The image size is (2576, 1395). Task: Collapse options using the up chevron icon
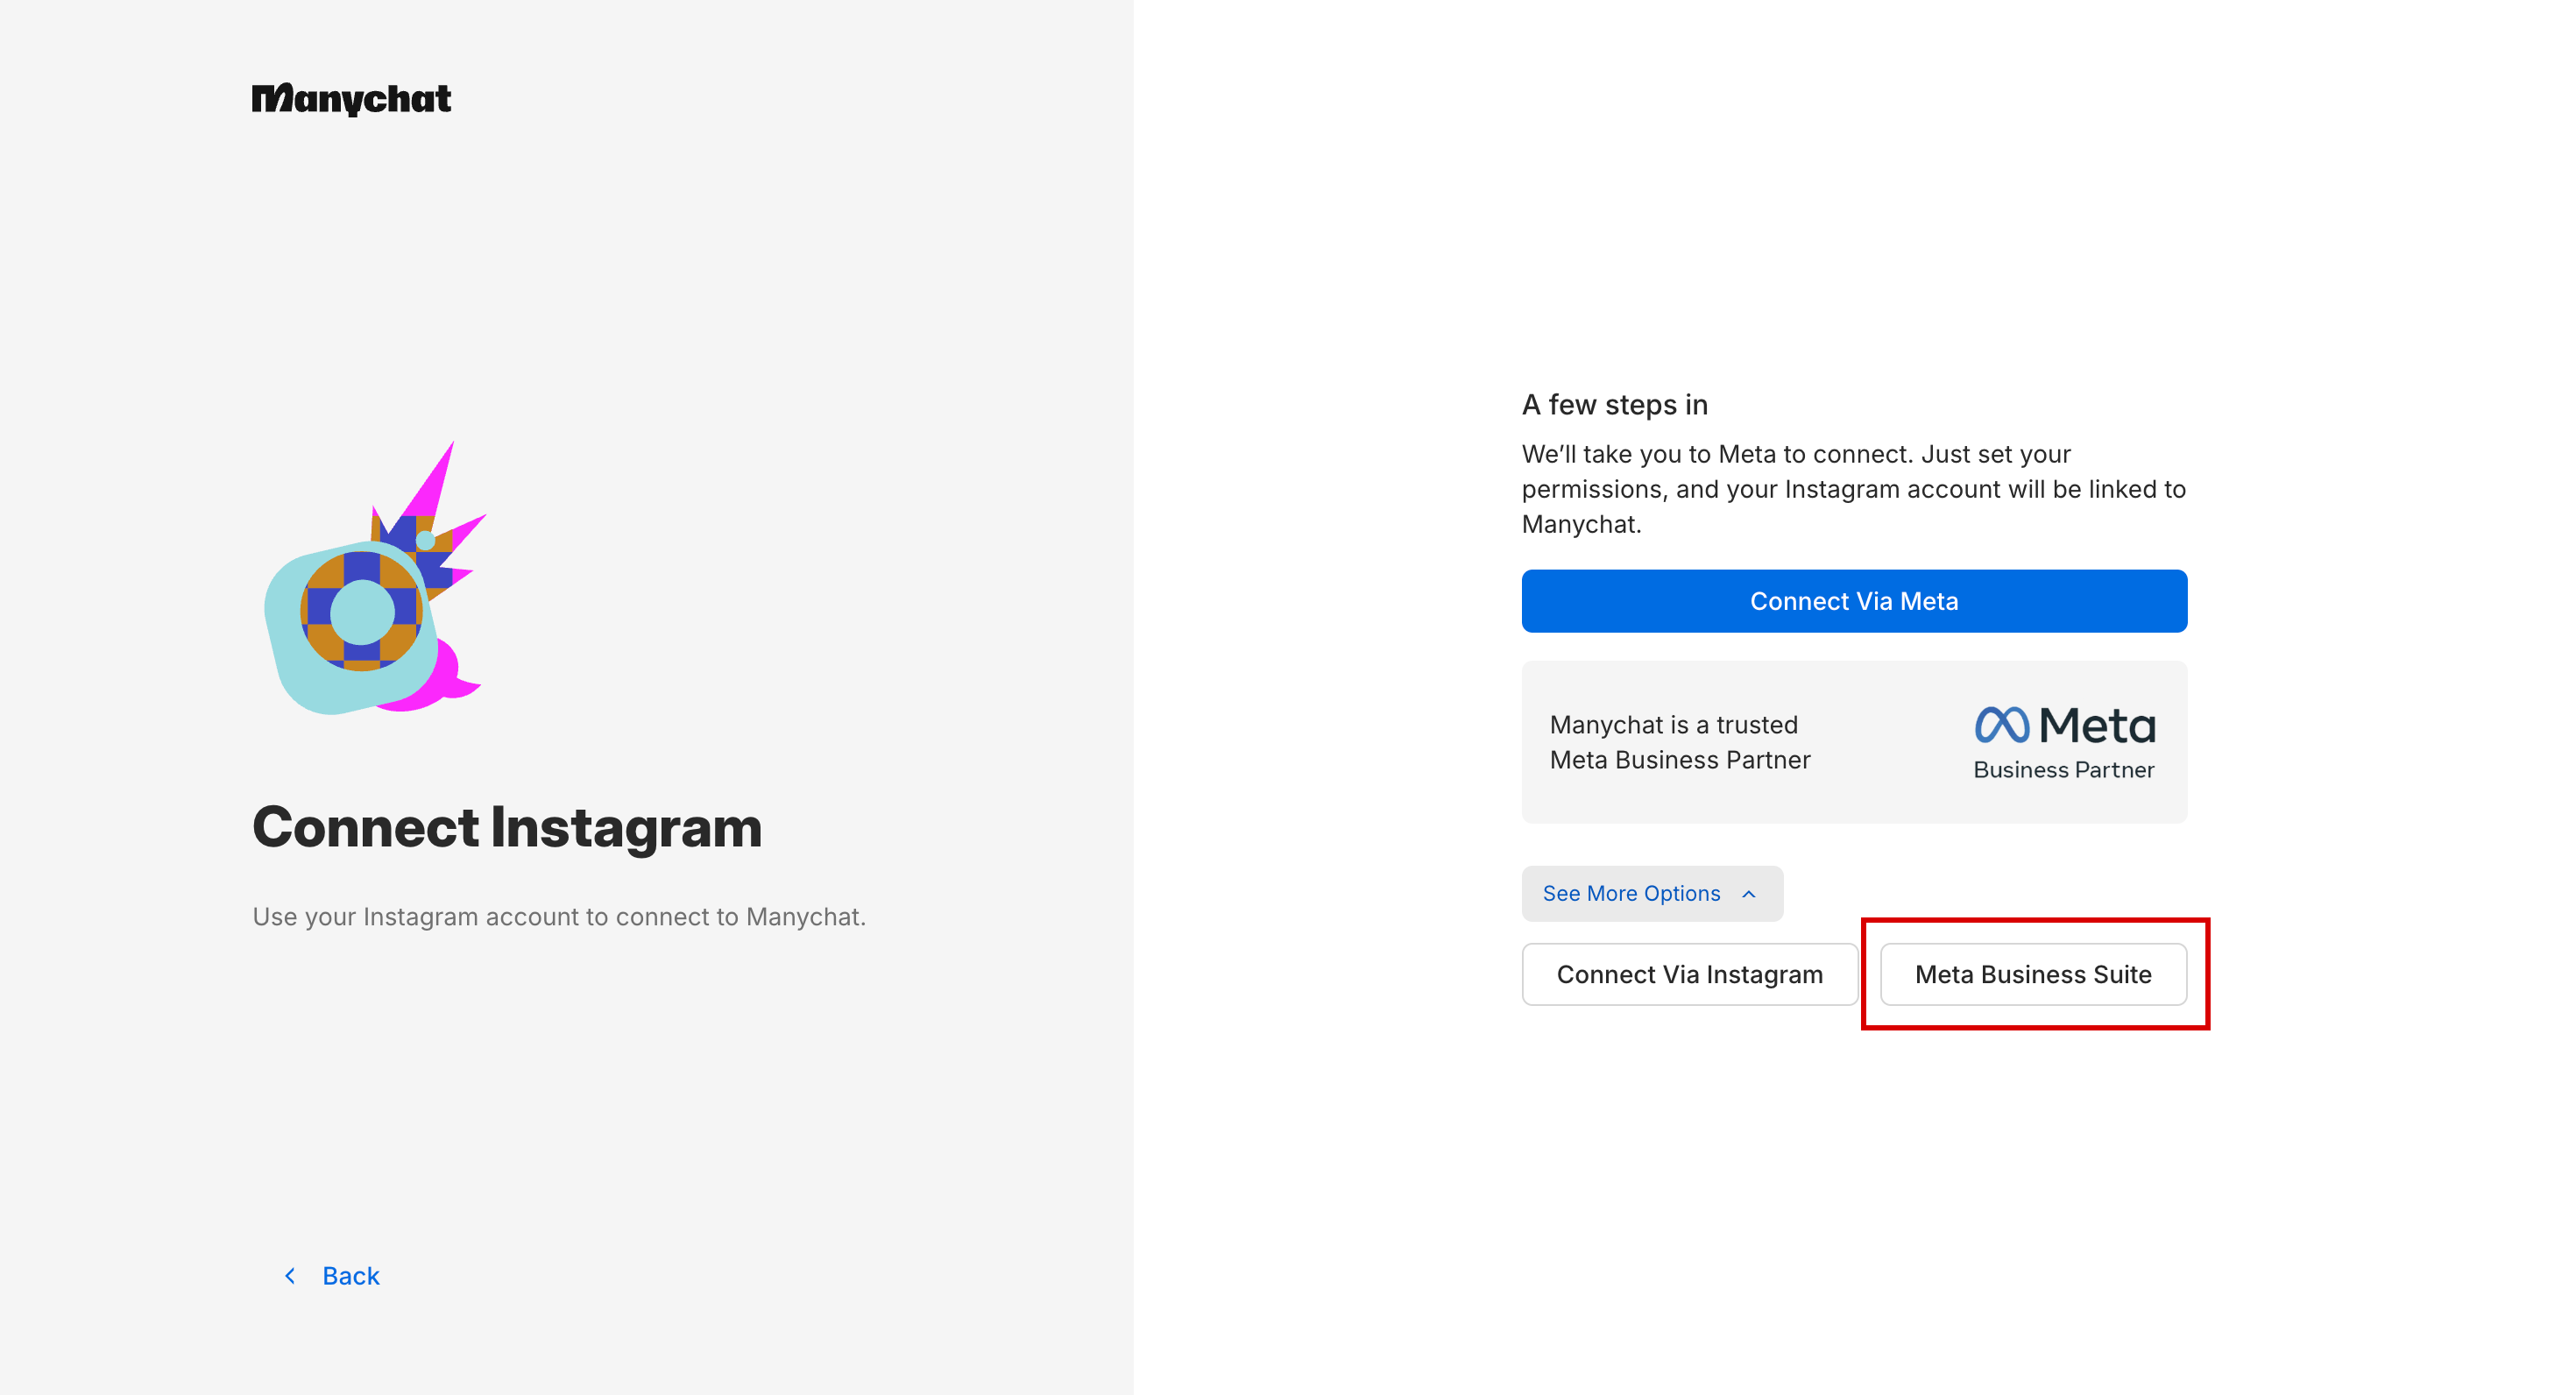pos(1749,894)
